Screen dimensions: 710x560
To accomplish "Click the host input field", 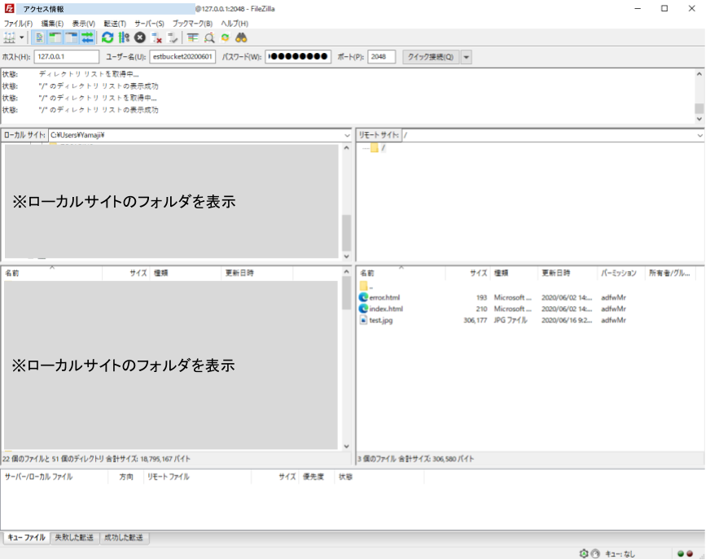I will click(x=67, y=57).
